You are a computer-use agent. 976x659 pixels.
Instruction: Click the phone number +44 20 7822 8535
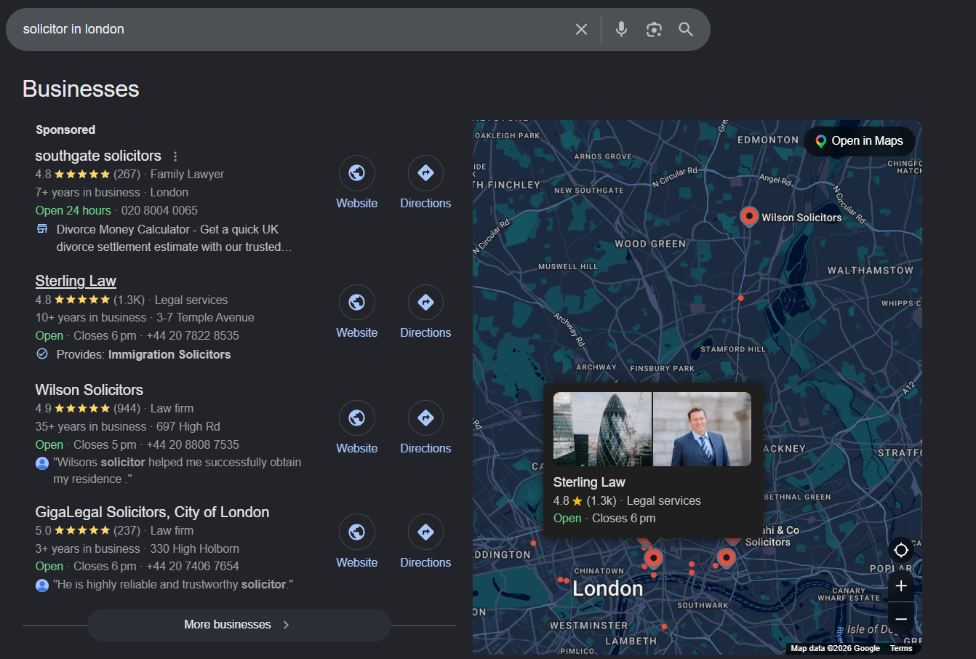(193, 335)
